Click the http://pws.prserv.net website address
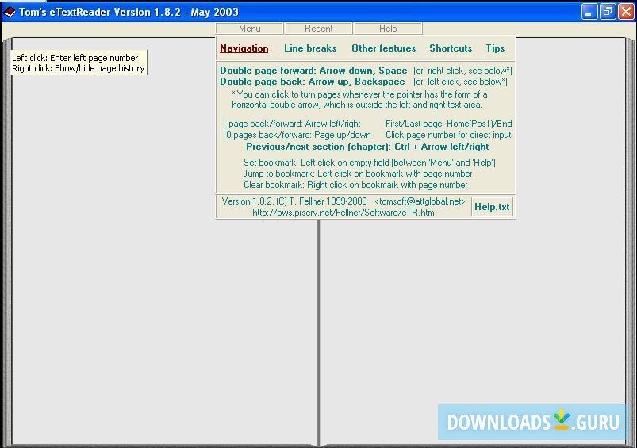The height and width of the screenshot is (448, 637). (343, 213)
